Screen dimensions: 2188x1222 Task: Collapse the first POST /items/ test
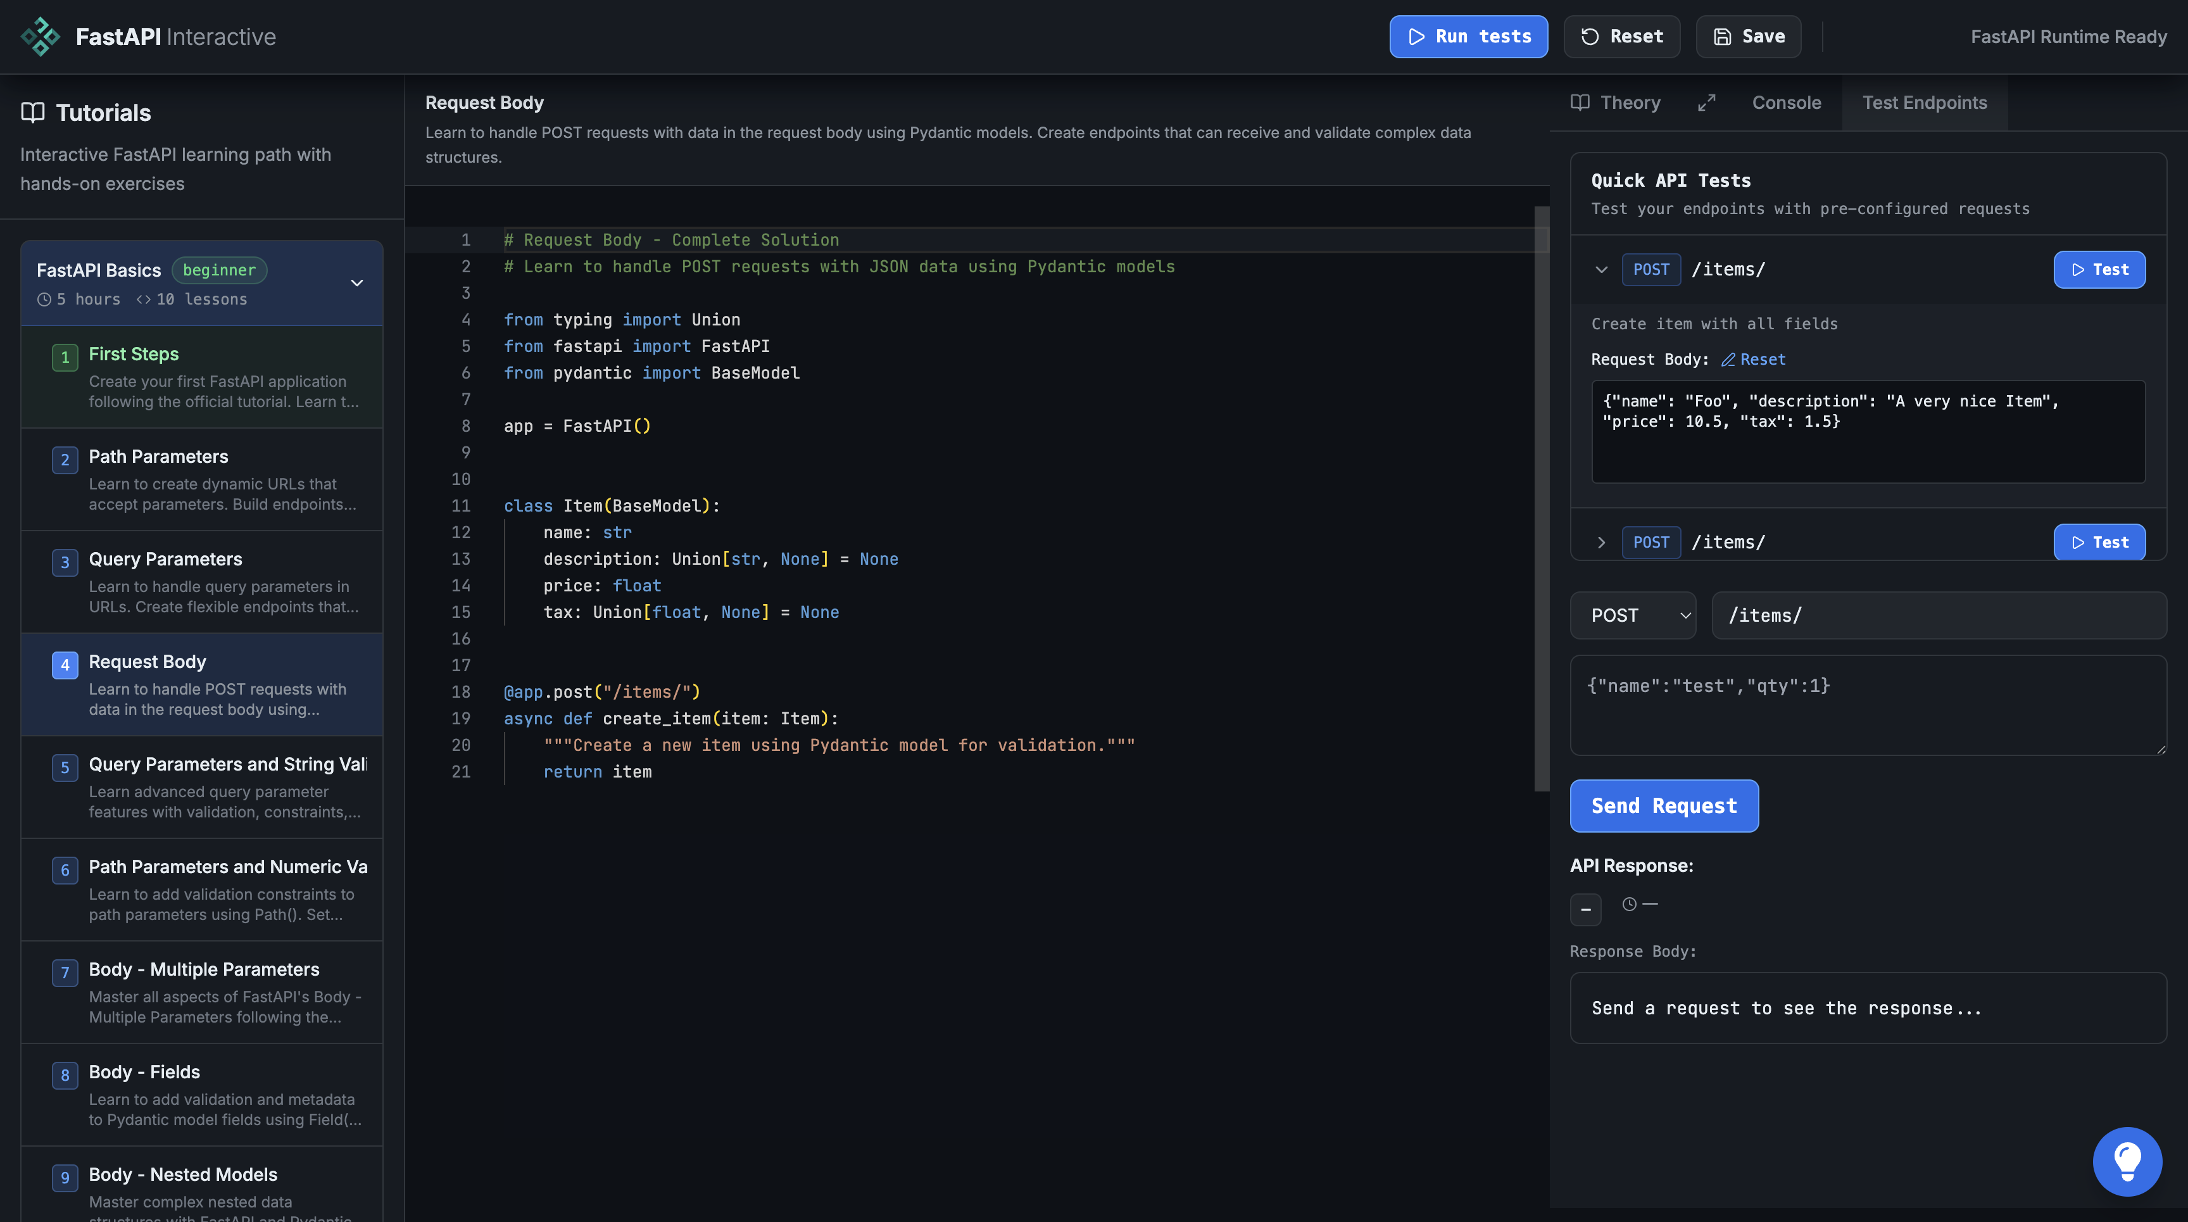[x=1601, y=269]
